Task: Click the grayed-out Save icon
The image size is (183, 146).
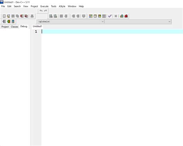Action: [13, 16]
